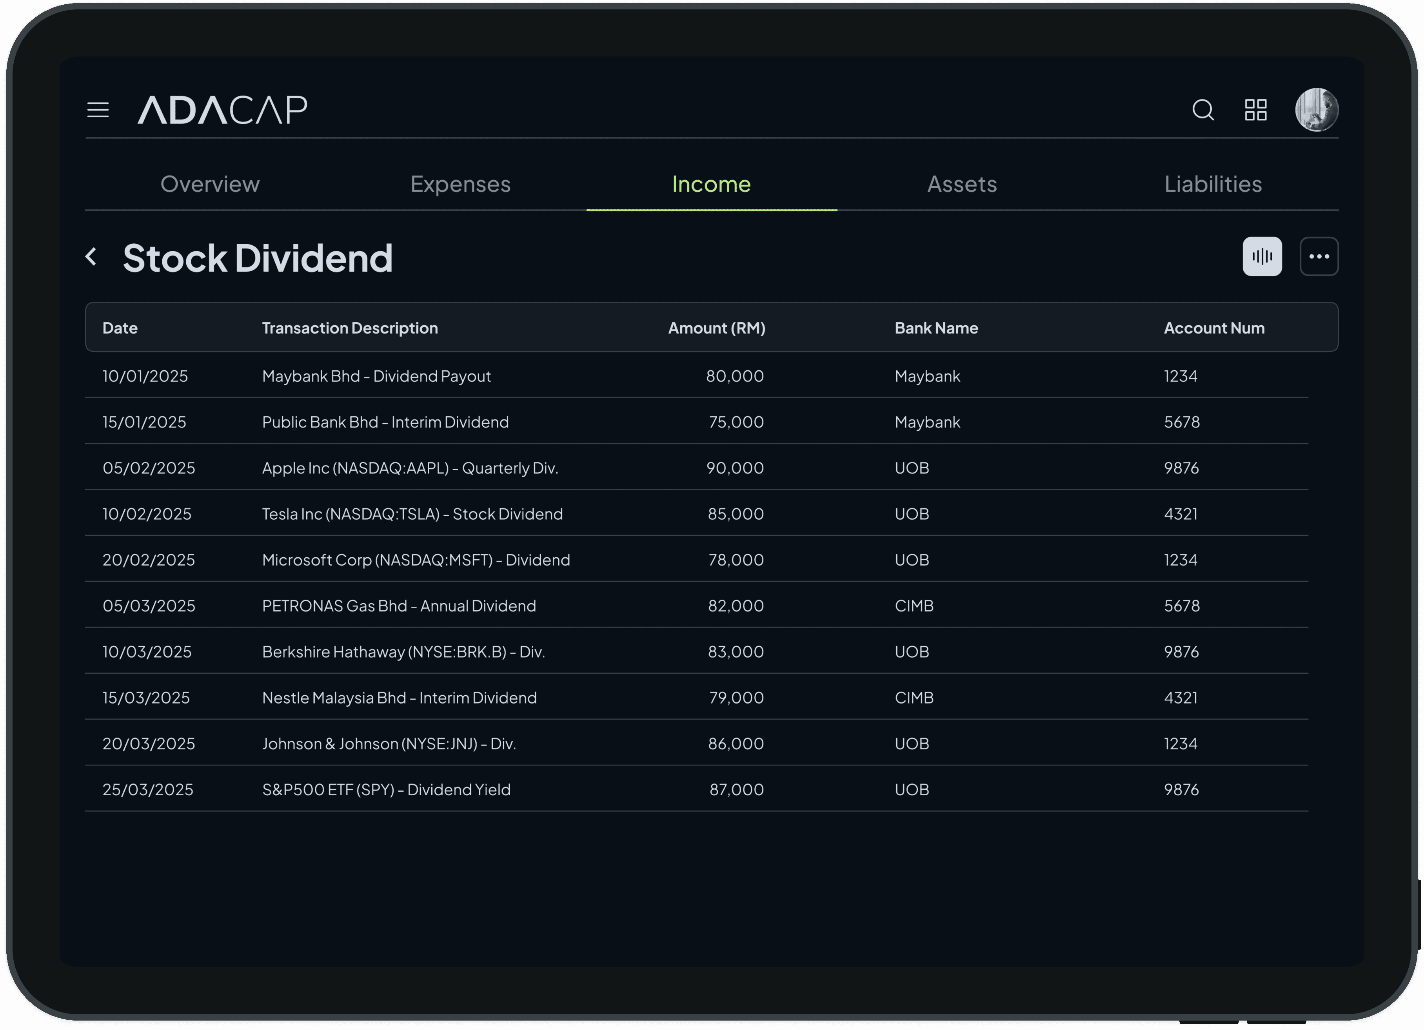Switch to the Expenses tab
Screen dimensions: 1424x1030
[x=460, y=184]
